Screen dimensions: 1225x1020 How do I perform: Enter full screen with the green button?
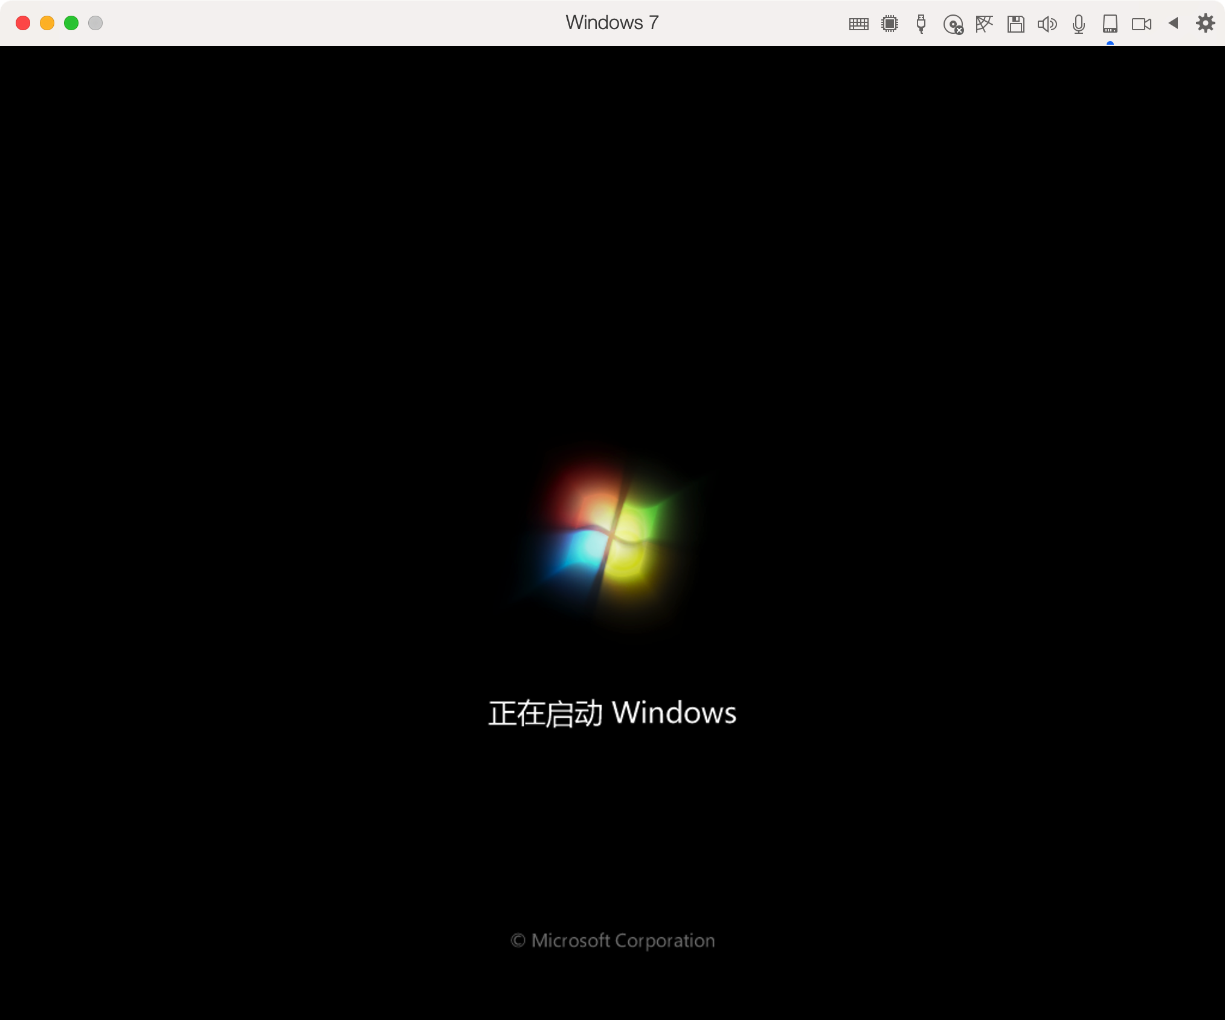[71, 23]
